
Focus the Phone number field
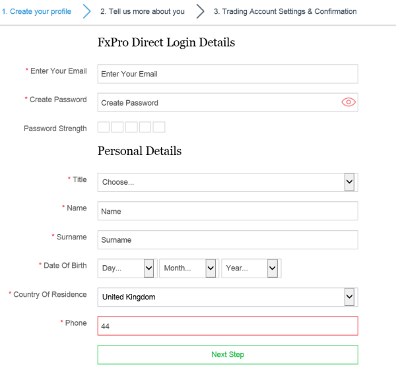(x=228, y=326)
